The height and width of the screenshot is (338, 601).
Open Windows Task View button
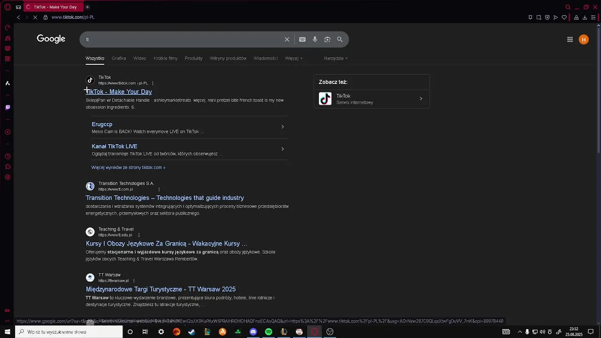click(x=145, y=332)
